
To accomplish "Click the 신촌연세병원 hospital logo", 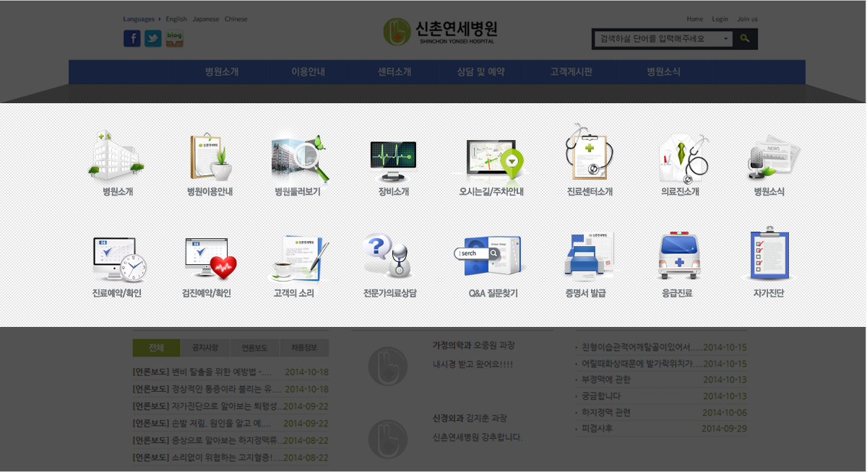I will (x=440, y=32).
